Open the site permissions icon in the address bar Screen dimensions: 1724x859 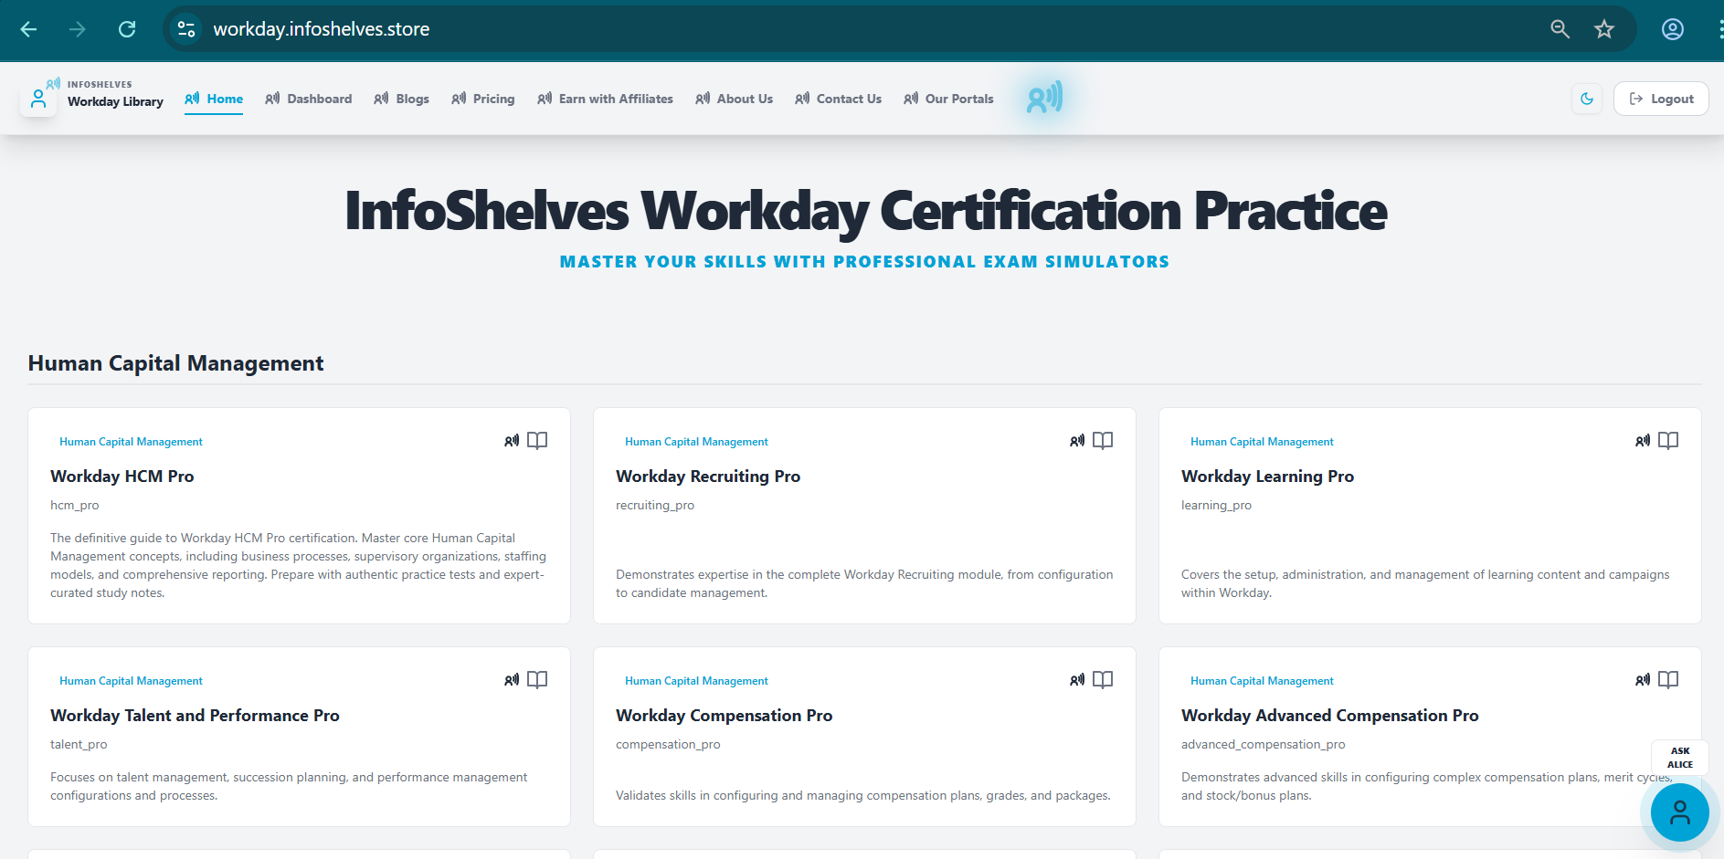(x=185, y=28)
